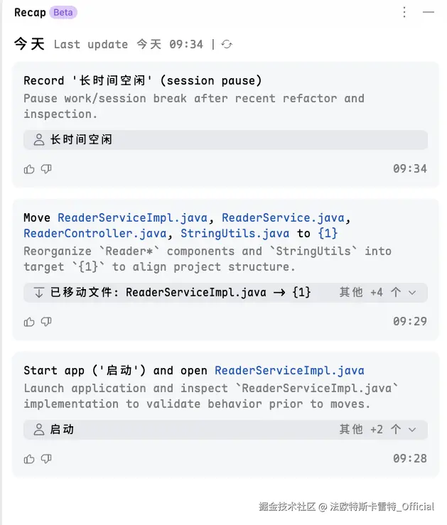Thumbs down the 09:28 start app entry
Screen dimensions: 447x525
pos(46,459)
